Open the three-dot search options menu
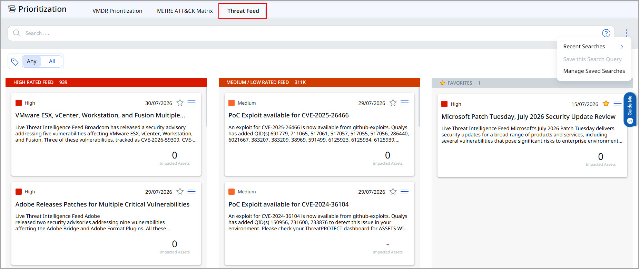Viewport: 639px width, 269px height. [627, 33]
